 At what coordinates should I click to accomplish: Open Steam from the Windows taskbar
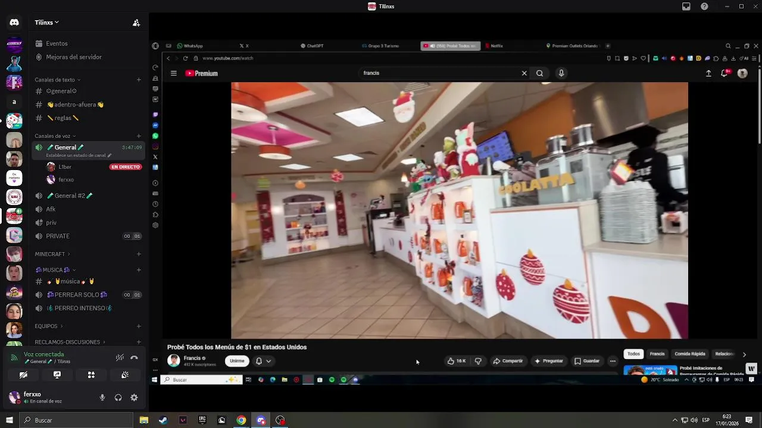click(163, 420)
